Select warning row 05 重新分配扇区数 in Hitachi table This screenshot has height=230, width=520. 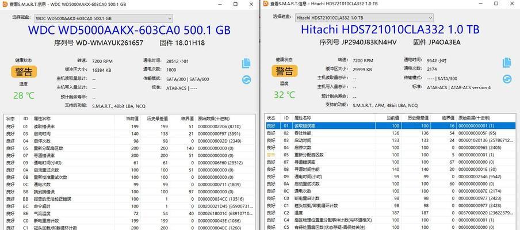pyautogui.click(x=391, y=155)
